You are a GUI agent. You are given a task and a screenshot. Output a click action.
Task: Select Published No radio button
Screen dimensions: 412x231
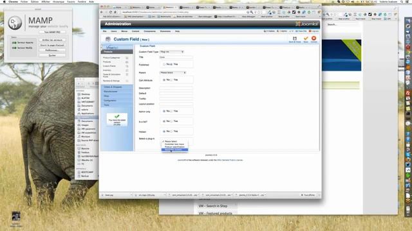coord(164,64)
